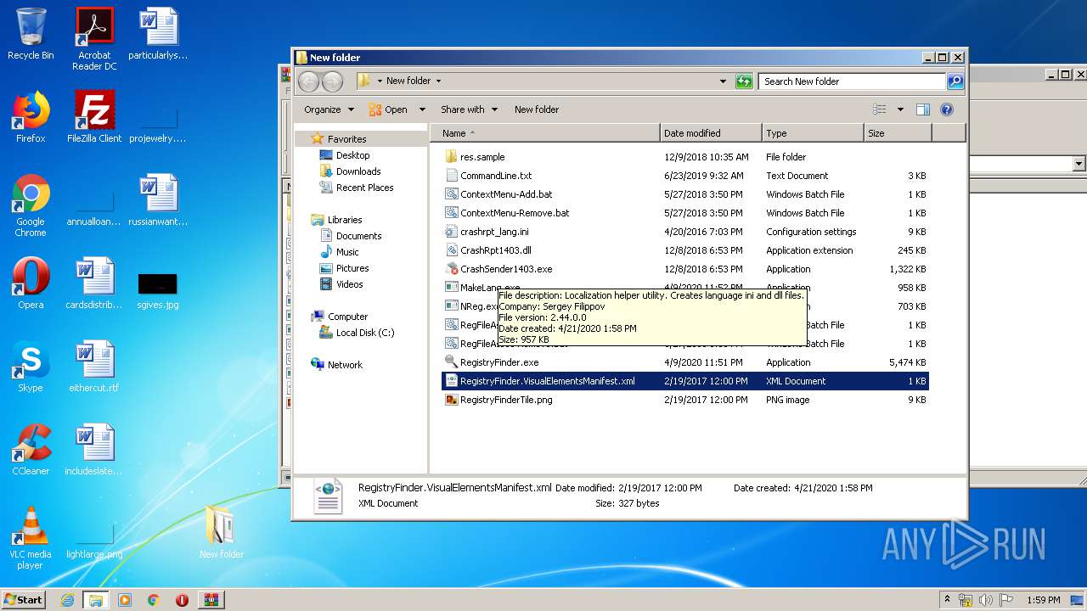Open the Share with dropdown
Viewport: 1087px width, 611px height.
(x=469, y=109)
